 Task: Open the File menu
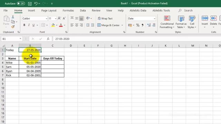6,10
